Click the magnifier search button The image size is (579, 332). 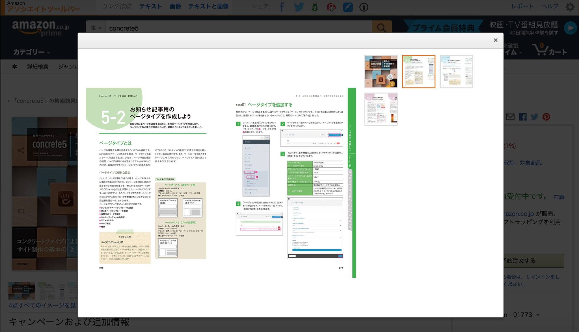point(382,28)
